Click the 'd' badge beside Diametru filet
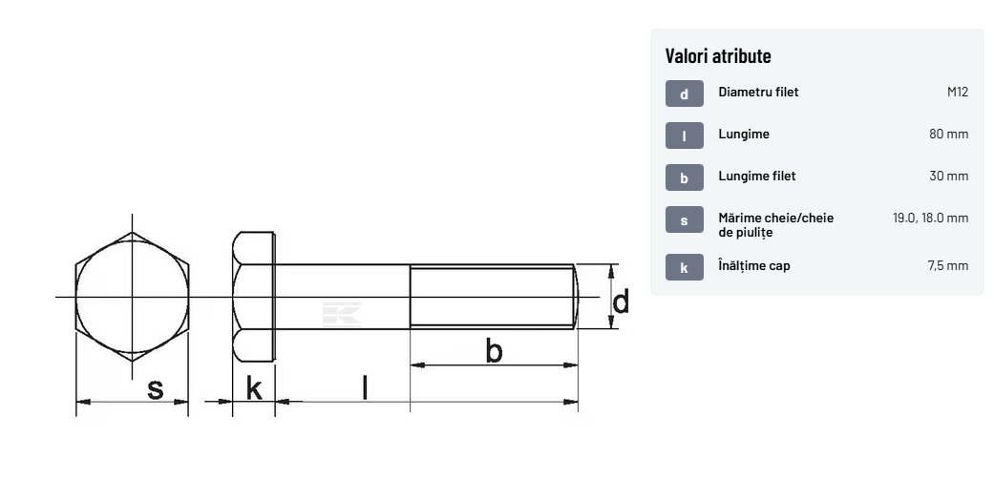Screen dimensions: 994x500 (x=684, y=94)
